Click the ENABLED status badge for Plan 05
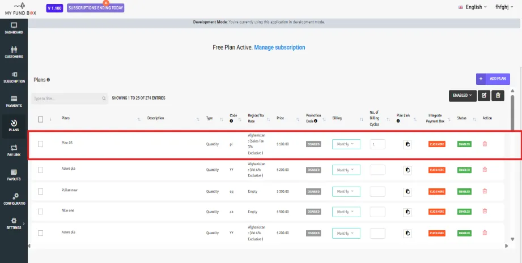522x263 pixels. click(464, 144)
